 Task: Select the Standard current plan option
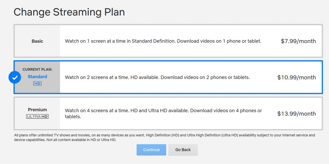[168, 77]
